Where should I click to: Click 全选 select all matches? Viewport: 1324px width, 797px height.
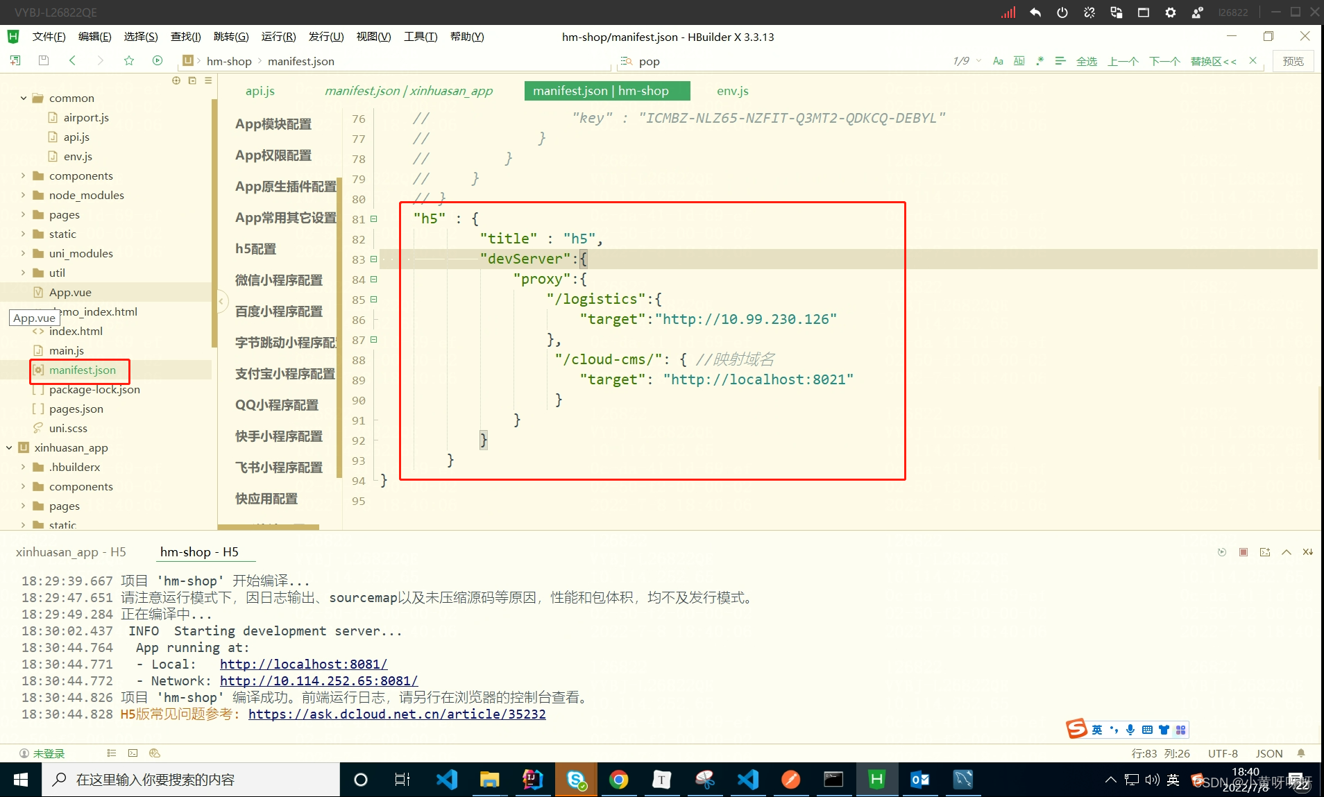pos(1087,61)
